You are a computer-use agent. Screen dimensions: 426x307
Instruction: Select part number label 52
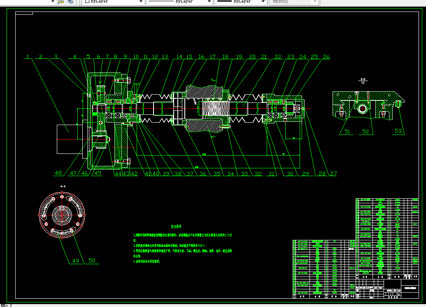point(365,132)
